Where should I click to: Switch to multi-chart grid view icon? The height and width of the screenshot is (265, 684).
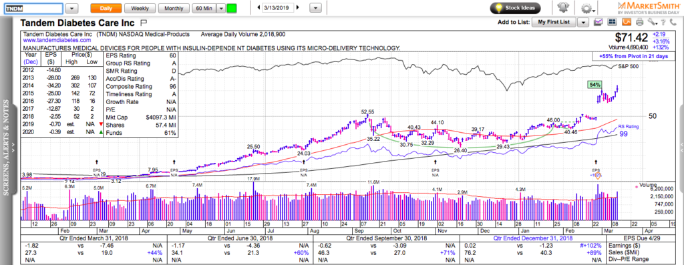[x=612, y=22]
